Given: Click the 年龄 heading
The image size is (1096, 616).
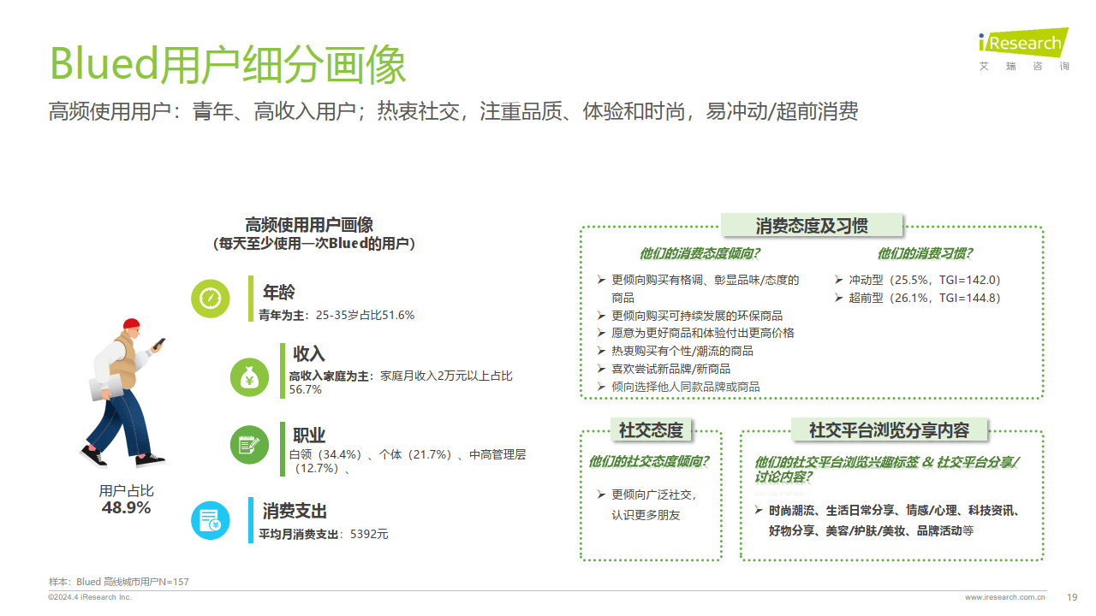Looking at the screenshot, I should point(279,292).
